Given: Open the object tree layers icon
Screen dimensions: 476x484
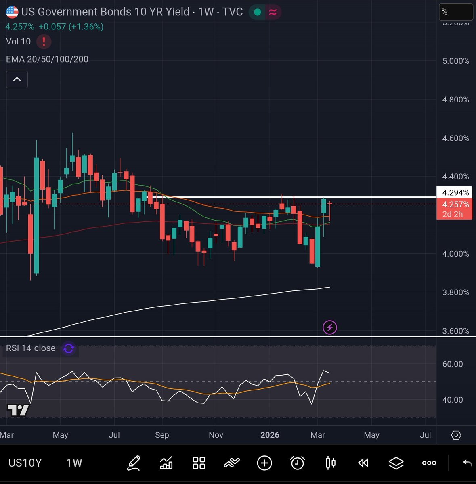Looking at the screenshot, I should [x=396, y=463].
